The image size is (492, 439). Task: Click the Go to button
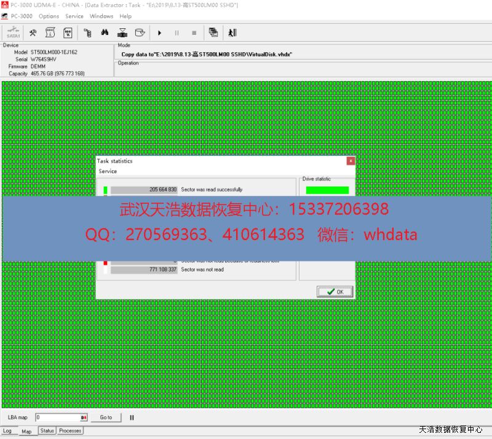tap(106, 418)
